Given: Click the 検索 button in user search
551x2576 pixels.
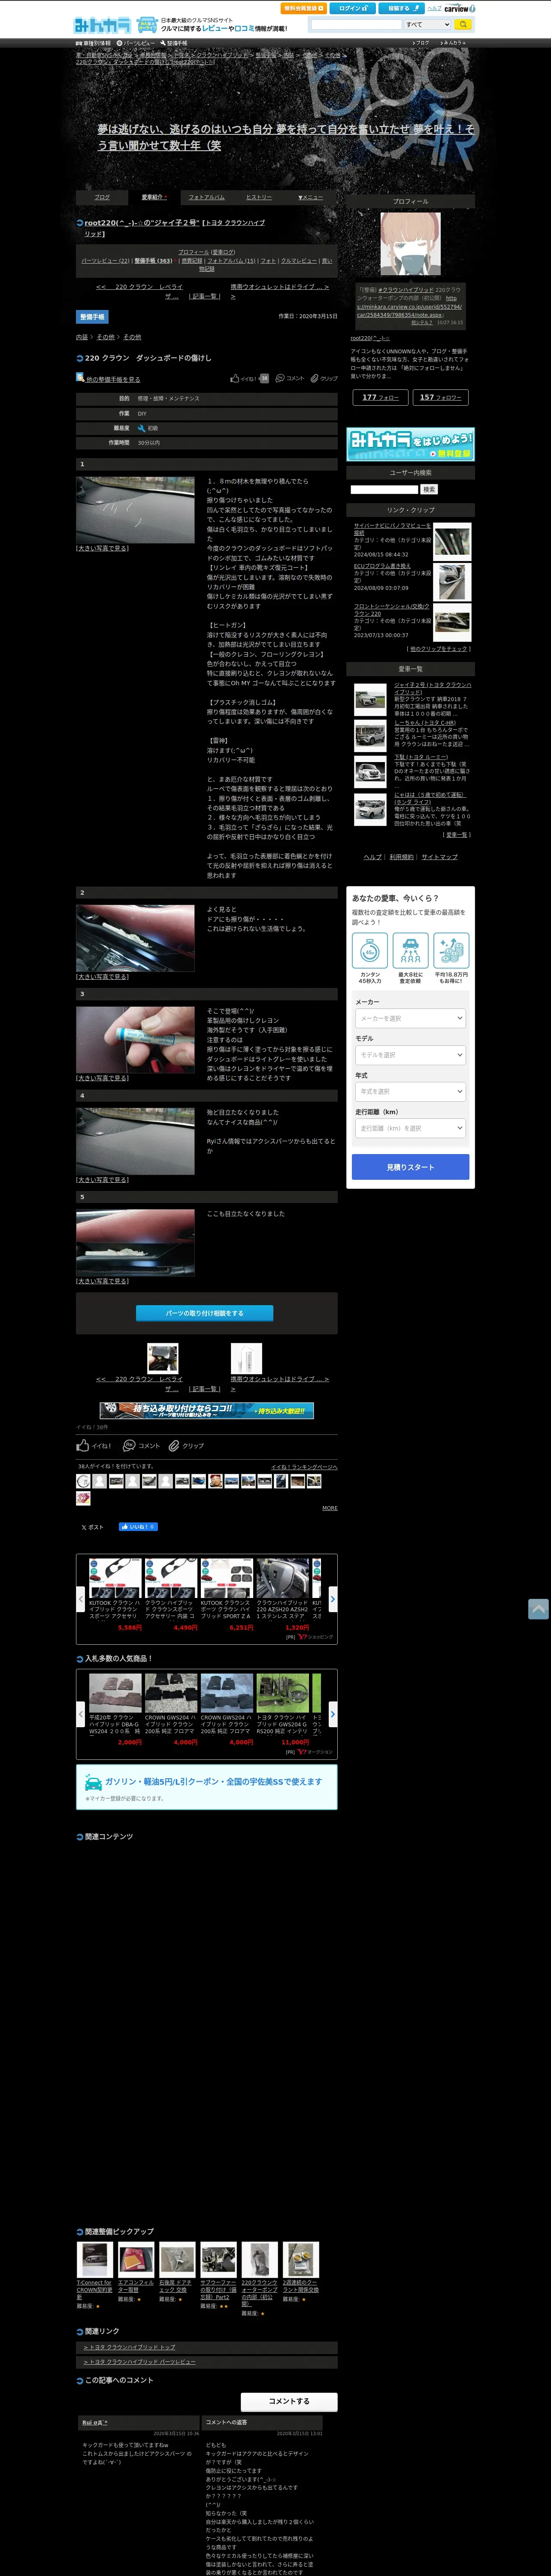Looking at the screenshot, I should click(429, 489).
